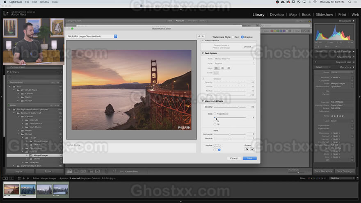Click the Painter spray can tool
This screenshot has width=361, height=203.
pyautogui.click(x=107, y=171)
